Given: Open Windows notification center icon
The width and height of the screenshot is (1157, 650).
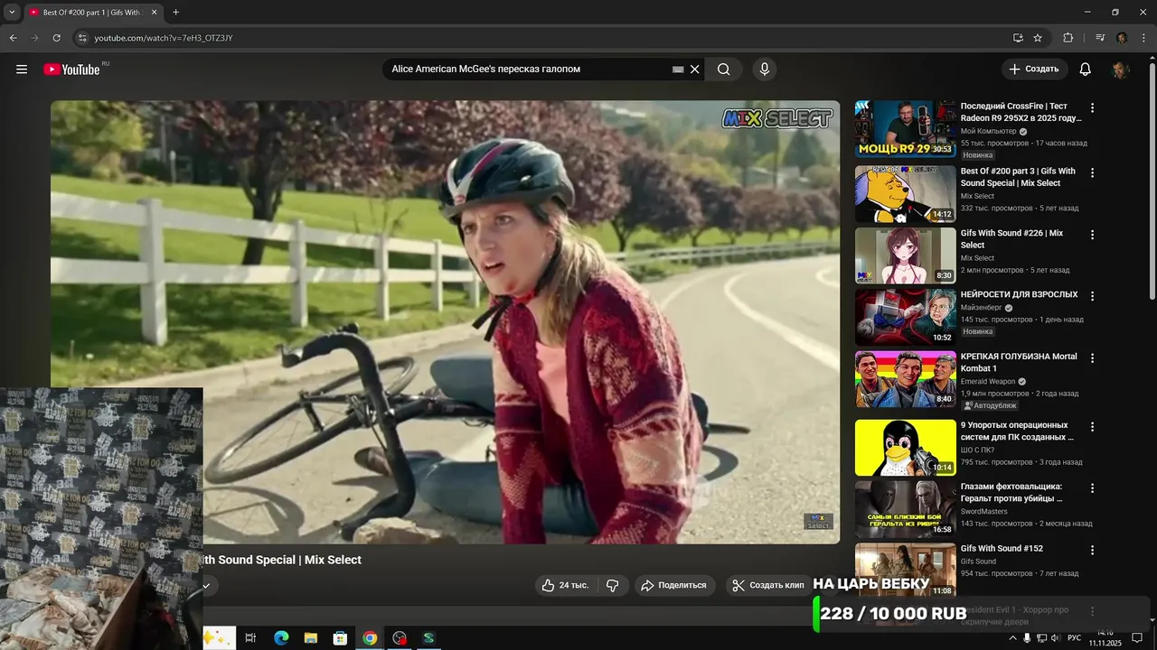Looking at the screenshot, I should click(x=1137, y=638).
